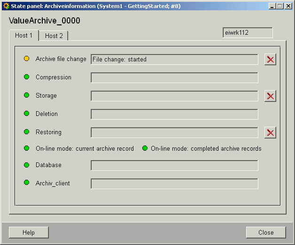The height and width of the screenshot is (245, 295).
Task: Click the completed archive records online LED
Action: 145,148
